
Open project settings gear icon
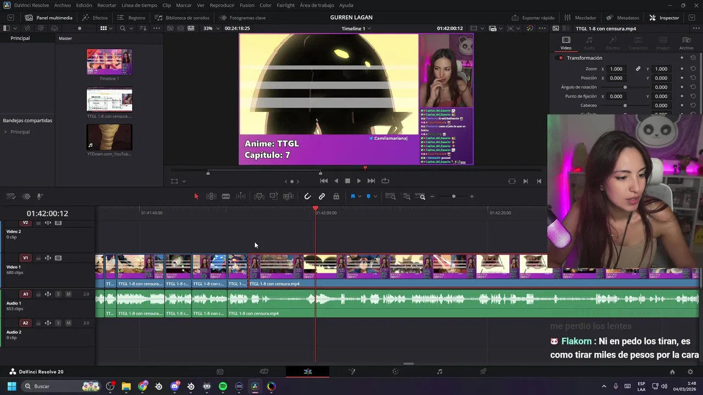pos(690,371)
